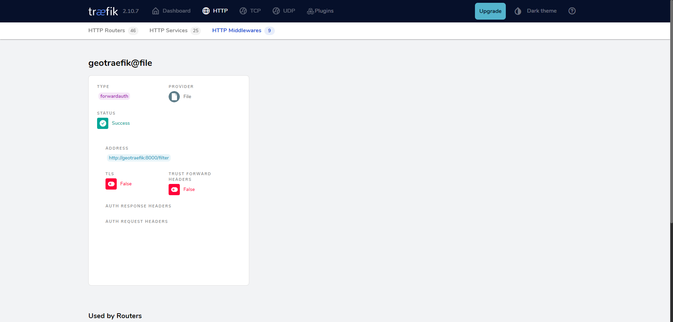
Task: Click the Traefik logo
Action: [103, 11]
